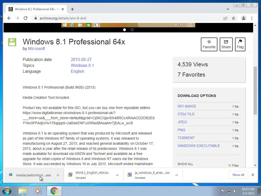Reload the archive.org page

tap(25, 18)
